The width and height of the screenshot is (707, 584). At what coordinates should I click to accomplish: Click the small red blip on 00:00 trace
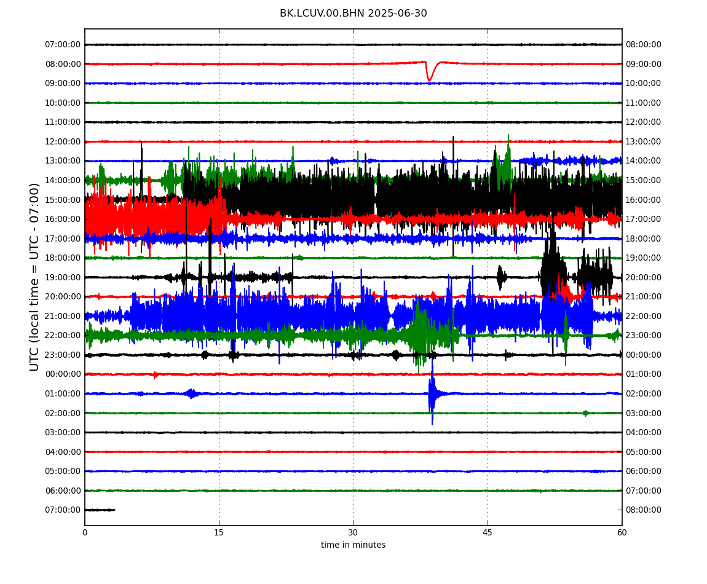coord(155,375)
